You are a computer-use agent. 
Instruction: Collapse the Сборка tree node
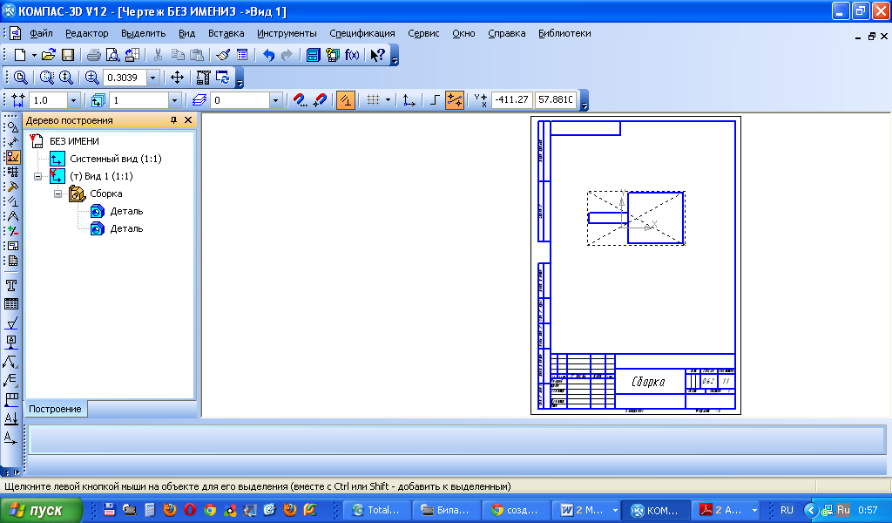[58, 194]
